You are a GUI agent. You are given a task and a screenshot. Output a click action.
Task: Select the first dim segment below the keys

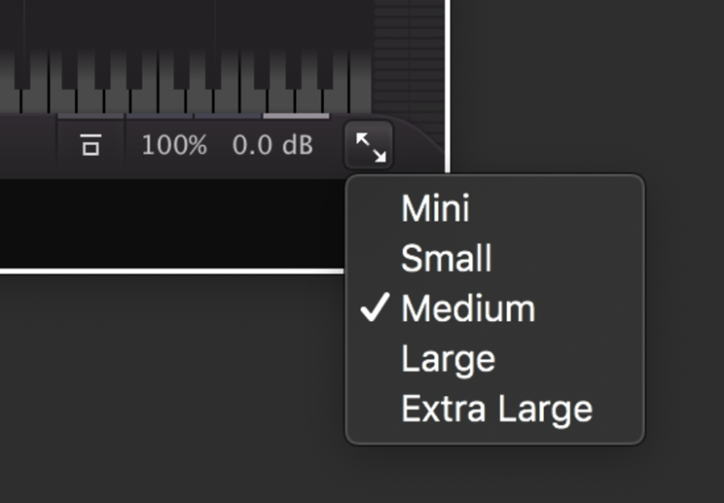click(x=91, y=116)
